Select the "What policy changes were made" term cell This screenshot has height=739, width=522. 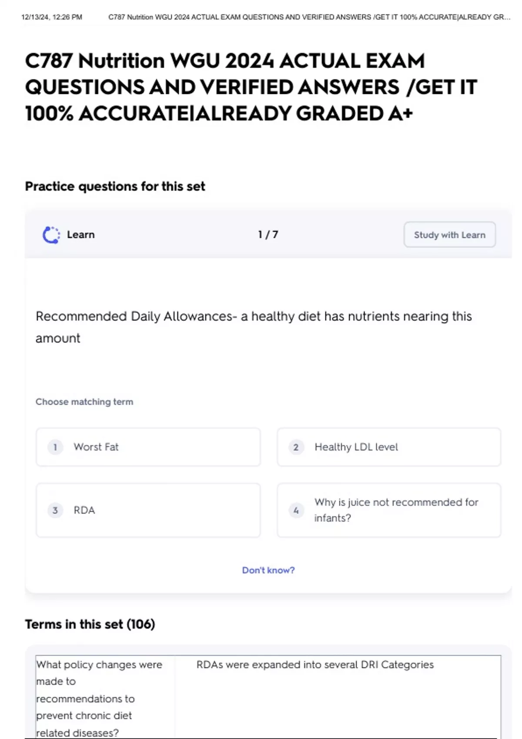tap(100, 698)
